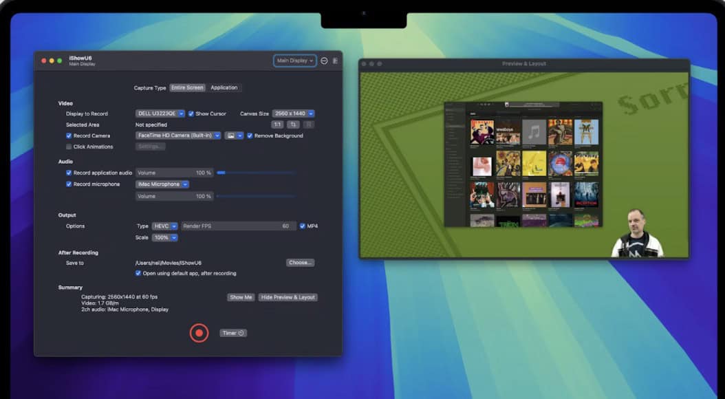Open the iMac Microphone dropdown
The height and width of the screenshot is (399, 725).
coord(162,184)
